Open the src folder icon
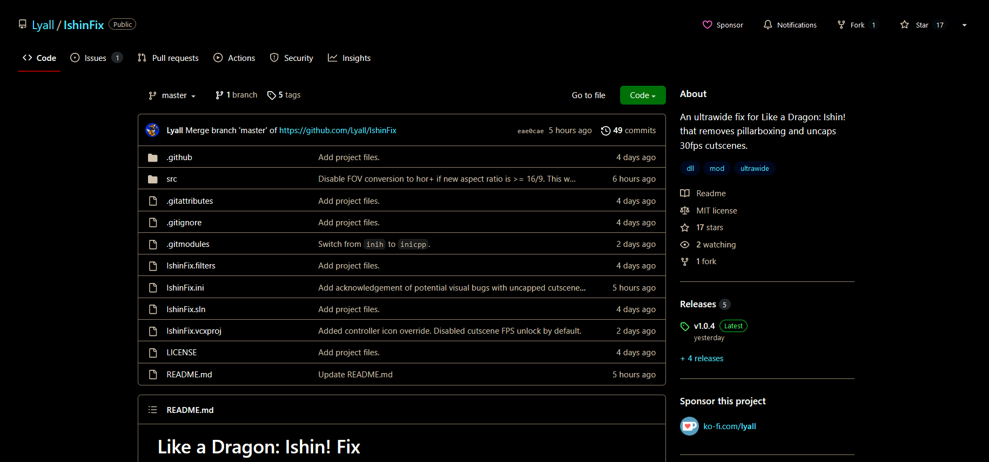The height and width of the screenshot is (462, 989). click(x=153, y=179)
